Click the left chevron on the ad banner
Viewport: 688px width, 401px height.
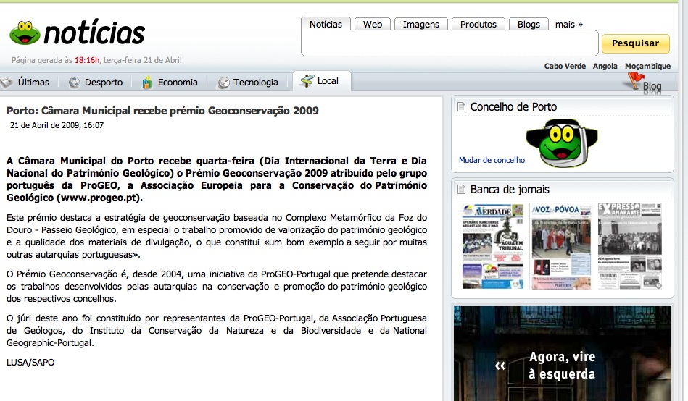coord(500,366)
